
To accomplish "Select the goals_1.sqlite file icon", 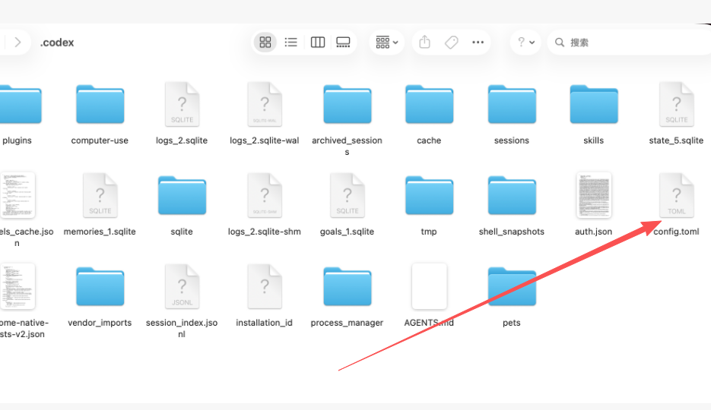I will coord(347,195).
